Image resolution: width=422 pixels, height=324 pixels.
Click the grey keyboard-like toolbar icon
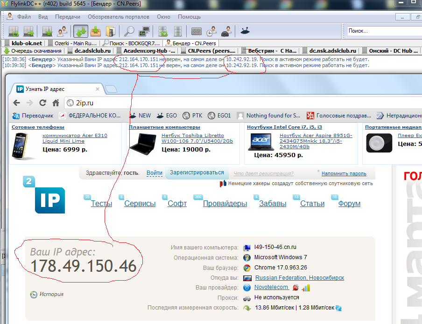coord(197,31)
